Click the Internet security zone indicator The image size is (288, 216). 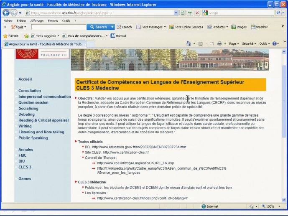(x=210, y=206)
